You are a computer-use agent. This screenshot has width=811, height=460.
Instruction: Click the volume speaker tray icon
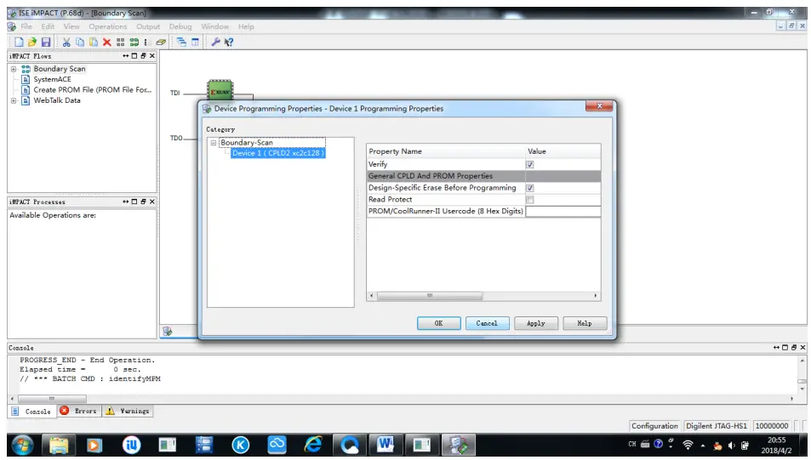(731, 445)
